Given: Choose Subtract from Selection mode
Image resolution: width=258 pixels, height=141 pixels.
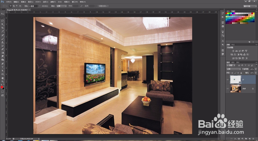Looking at the screenshot, I should coord(17,6).
